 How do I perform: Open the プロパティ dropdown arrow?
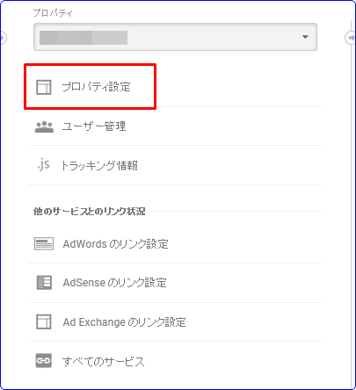305,37
